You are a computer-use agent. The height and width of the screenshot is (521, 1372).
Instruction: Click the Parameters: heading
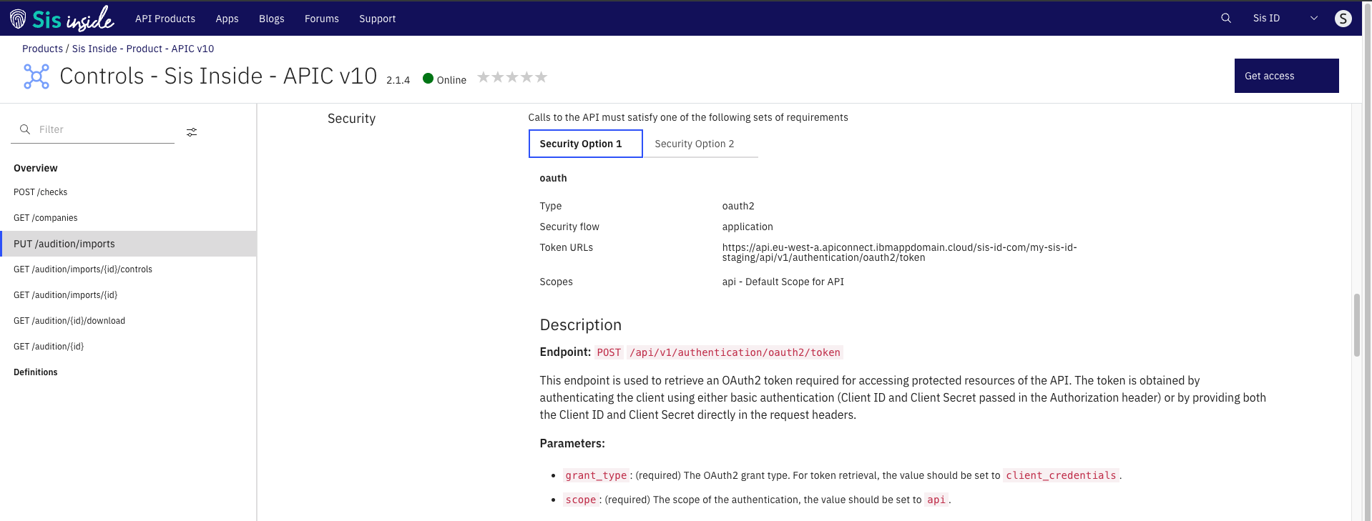pos(572,444)
